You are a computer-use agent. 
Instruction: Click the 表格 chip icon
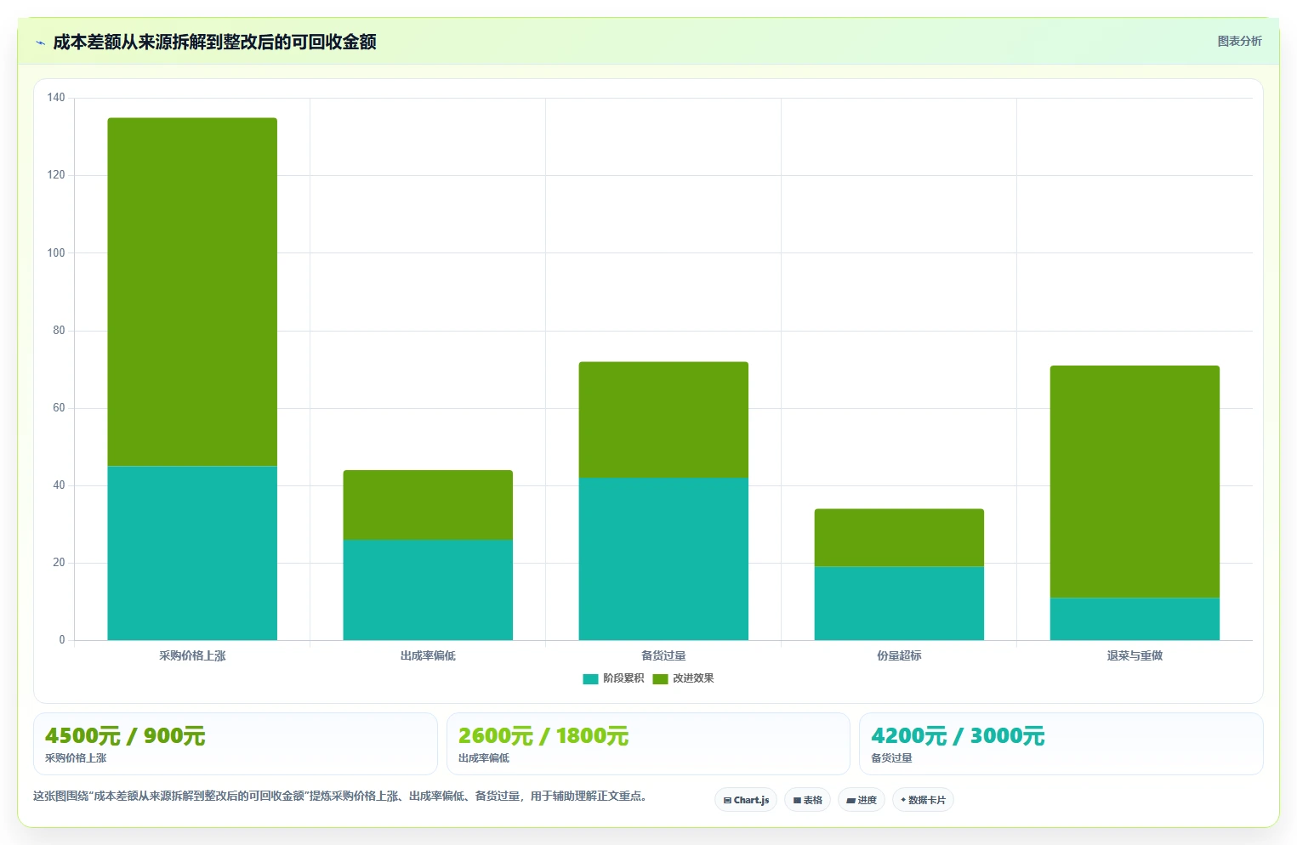pos(797,801)
